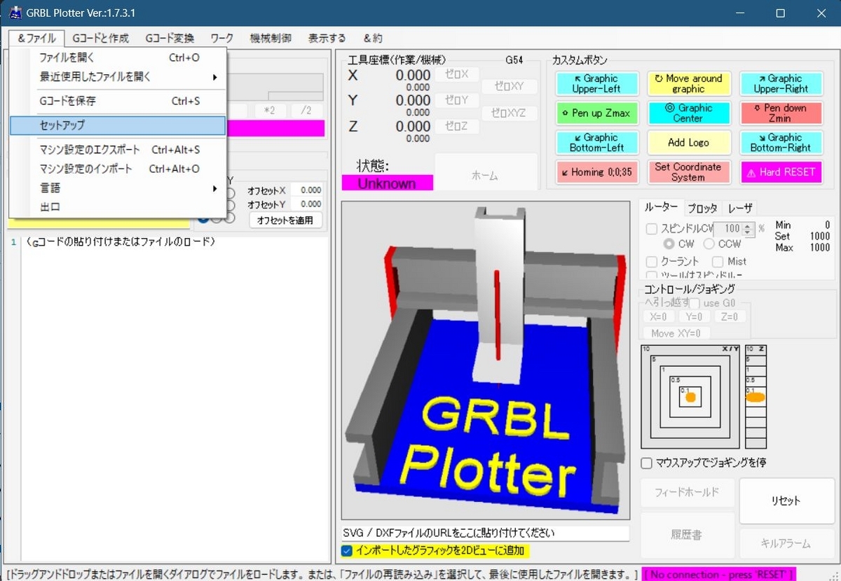Screen dimensions: 841x581
Task: Click the オフセットY value field
Action: point(306,204)
